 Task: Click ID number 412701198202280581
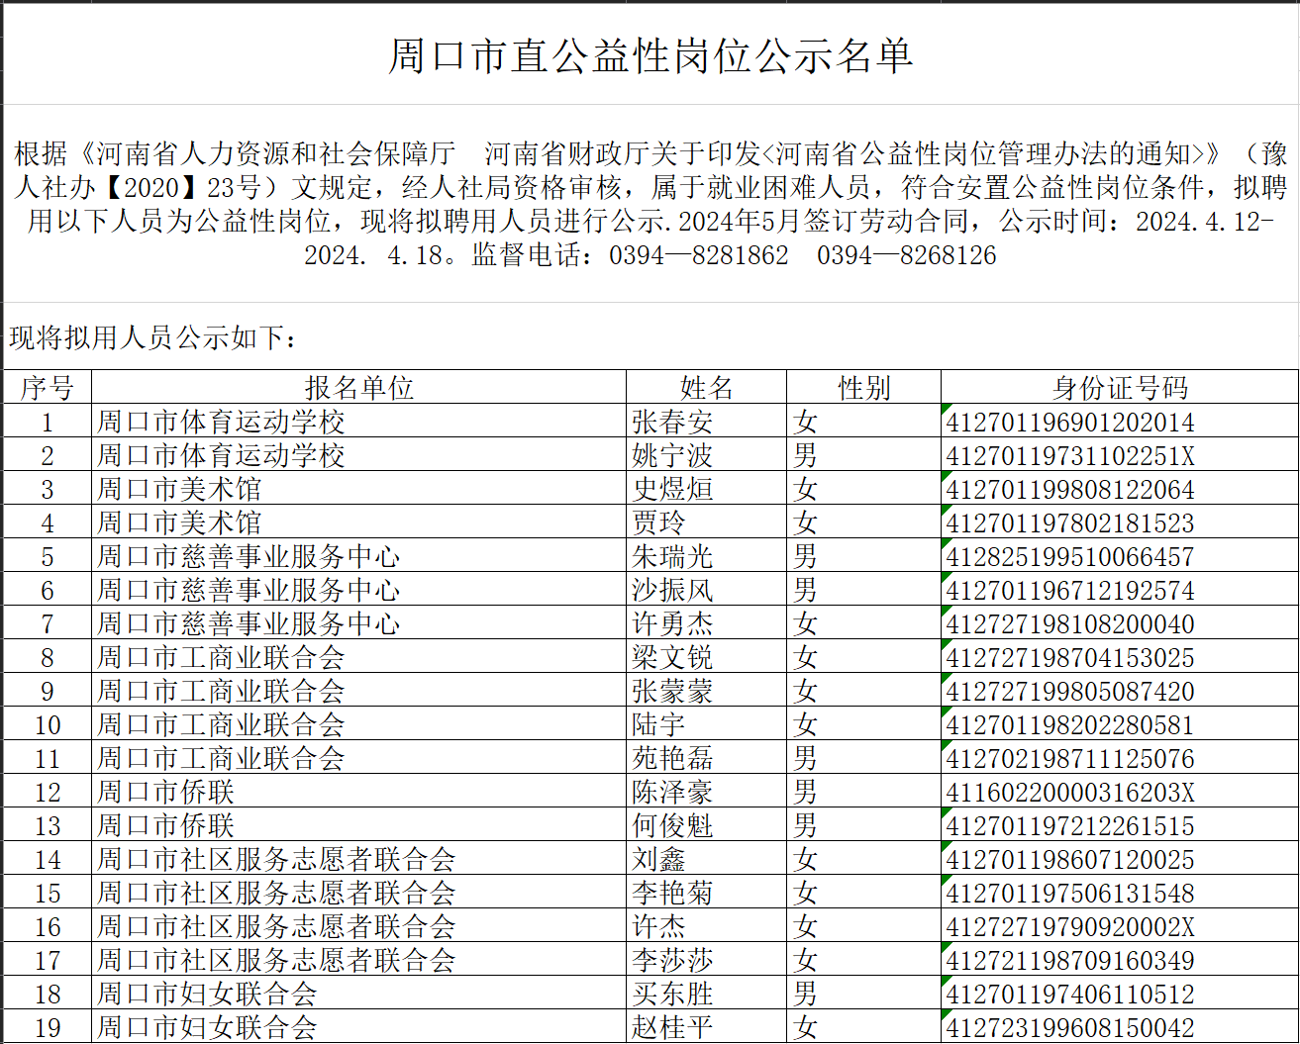pos(1070,725)
